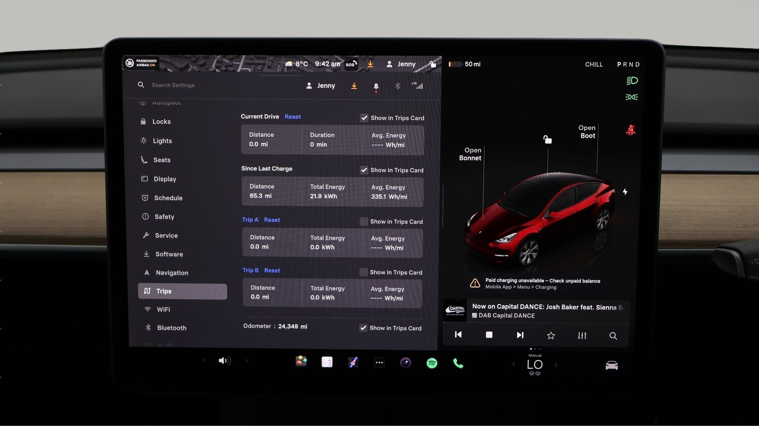Disable Show in Trips Card for Odometer
759x426 pixels.
point(363,328)
